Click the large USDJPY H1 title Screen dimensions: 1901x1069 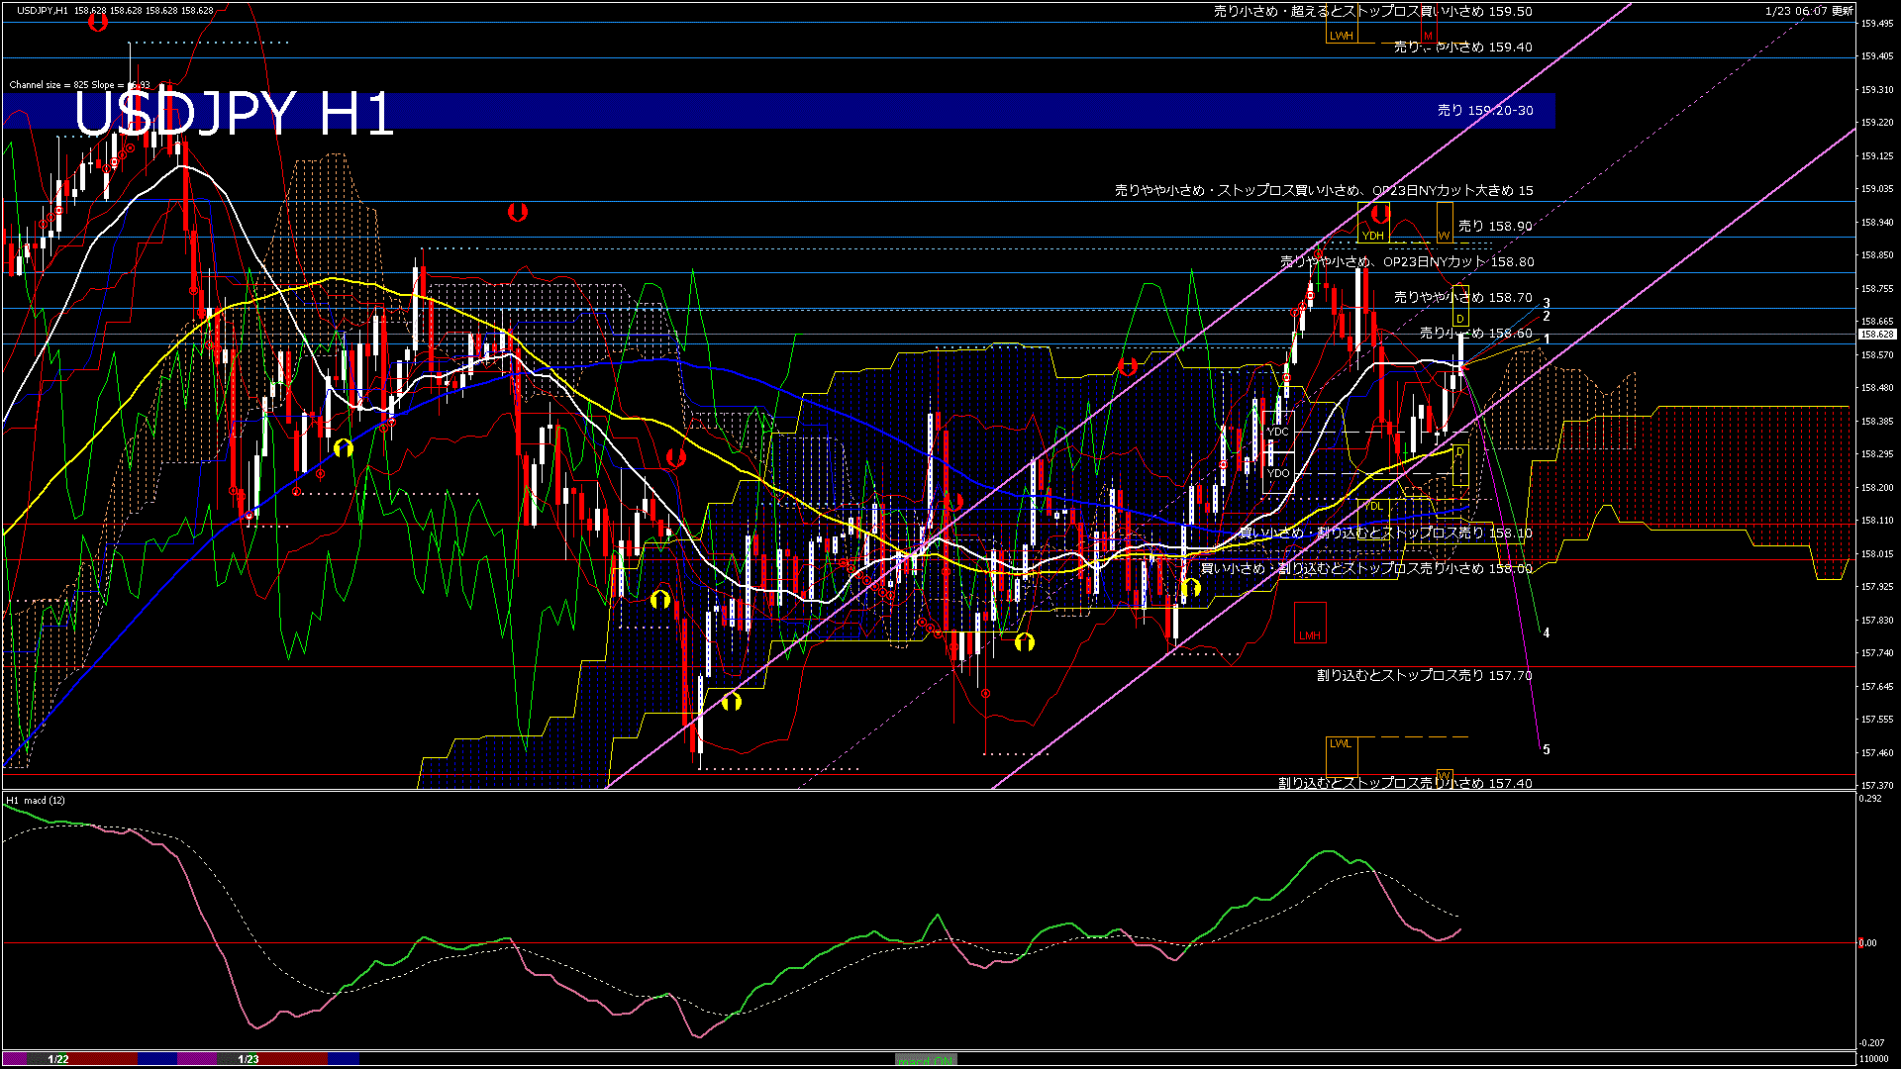click(234, 114)
